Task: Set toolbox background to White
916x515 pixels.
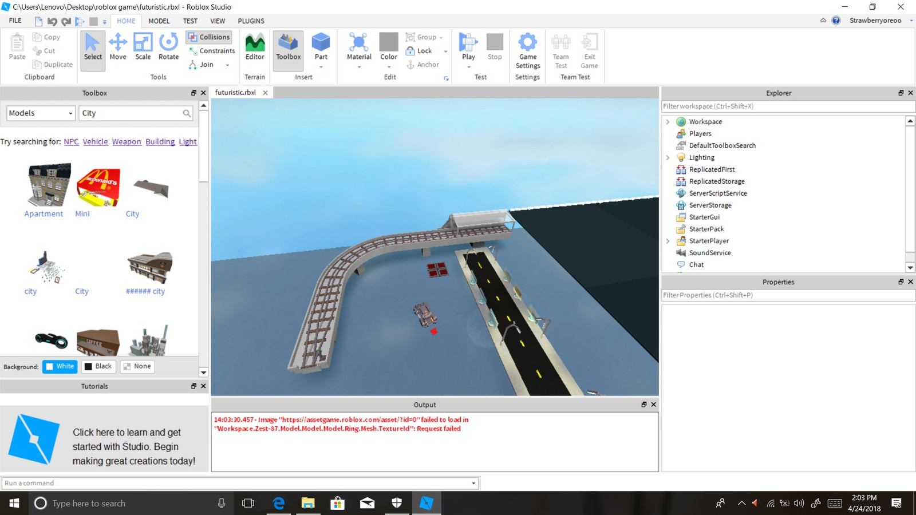Action: click(x=60, y=366)
